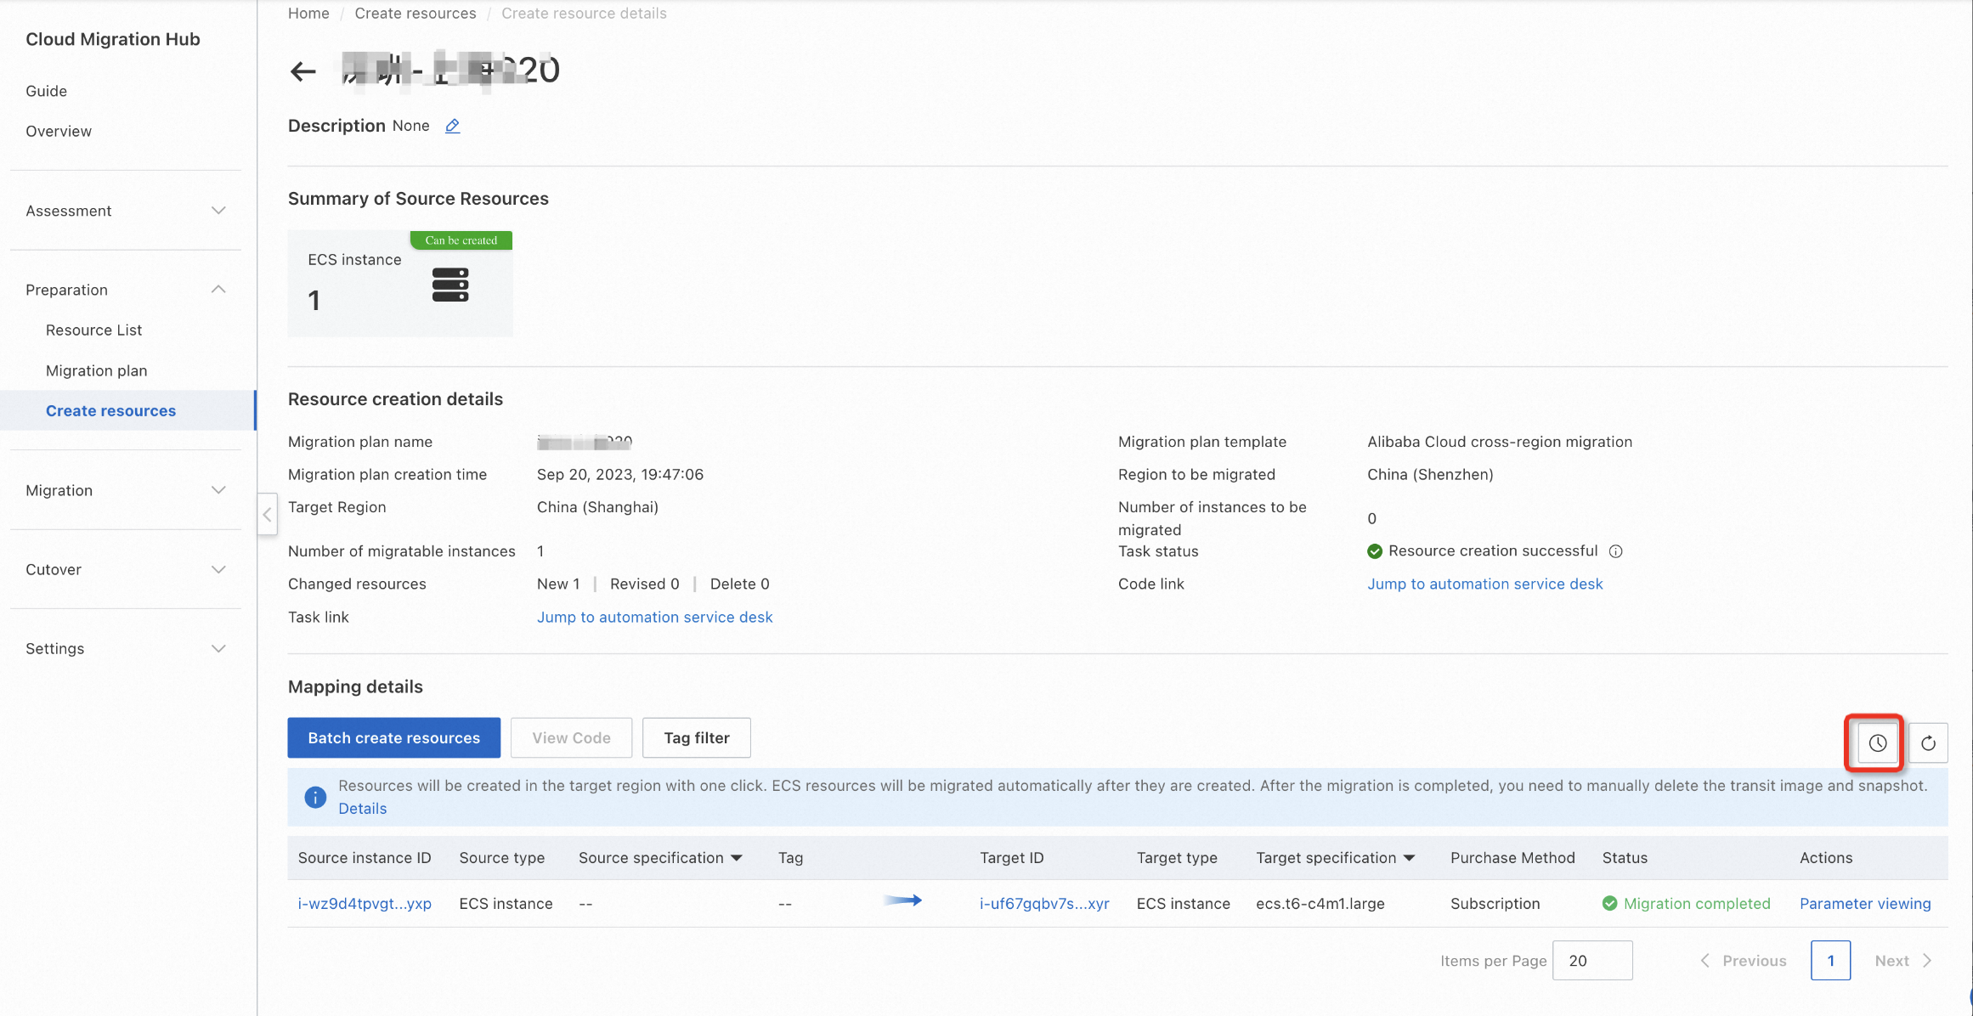This screenshot has height=1016, width=1973.
Task: Open the Source specification filter dropdown
Action: click(737, 858)
